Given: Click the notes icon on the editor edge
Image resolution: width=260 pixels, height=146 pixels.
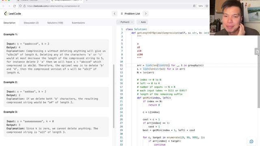Looking at the screenshot, I should tap(257, 52).
